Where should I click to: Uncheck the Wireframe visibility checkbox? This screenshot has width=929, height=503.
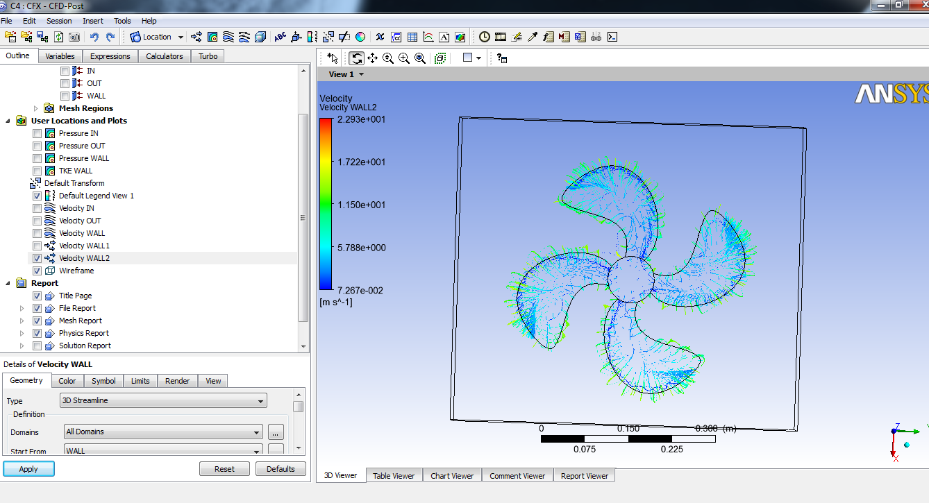37,271
